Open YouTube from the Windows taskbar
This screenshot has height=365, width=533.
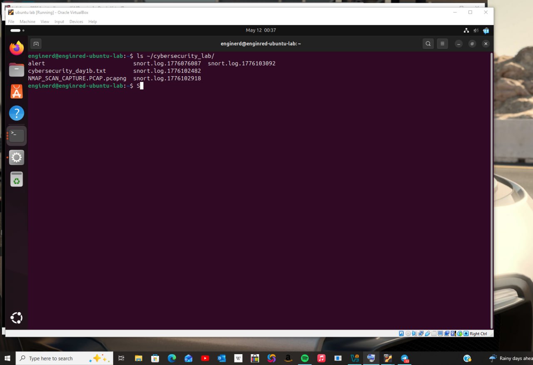205,358
